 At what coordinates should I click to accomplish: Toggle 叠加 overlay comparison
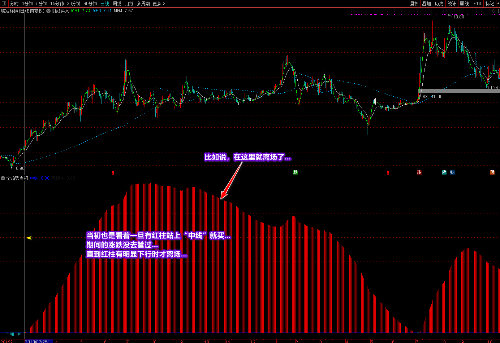pos(427,4)
